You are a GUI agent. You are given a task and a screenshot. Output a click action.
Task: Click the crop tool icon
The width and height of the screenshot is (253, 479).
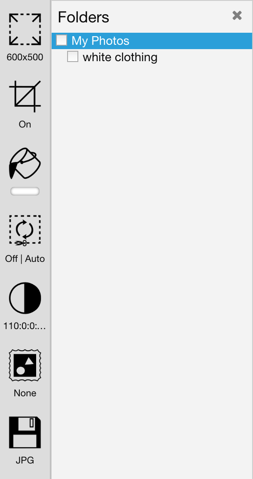click(25, 96)
